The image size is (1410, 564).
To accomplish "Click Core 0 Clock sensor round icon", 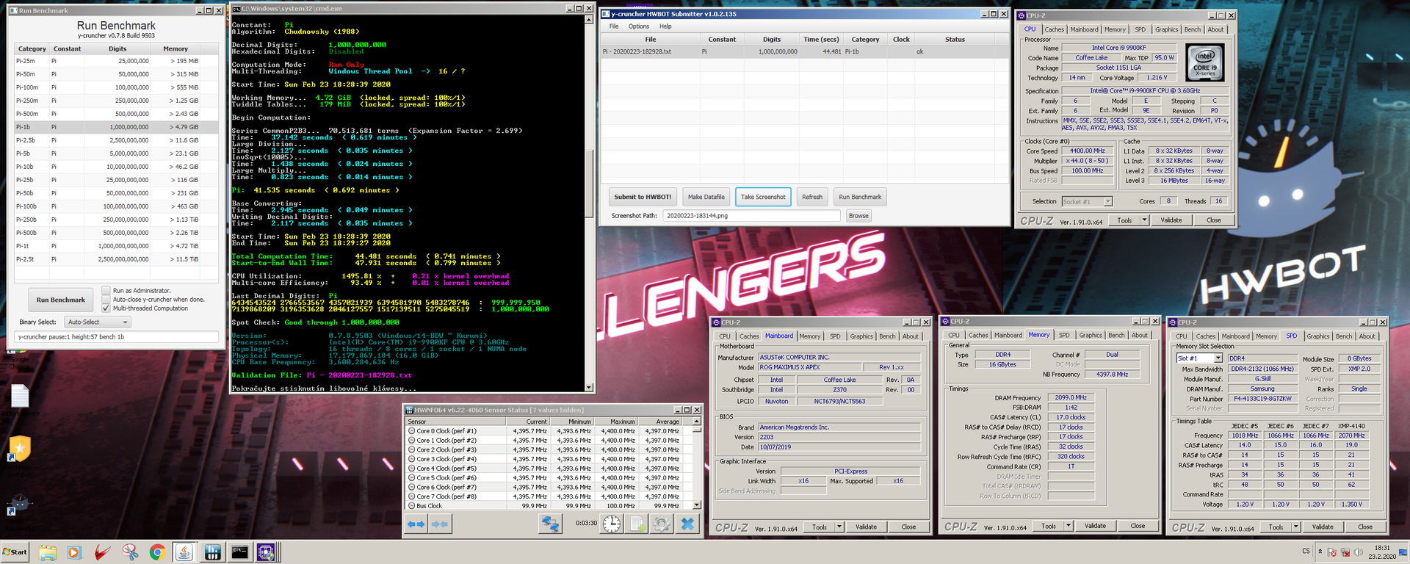I will [412, 431].
